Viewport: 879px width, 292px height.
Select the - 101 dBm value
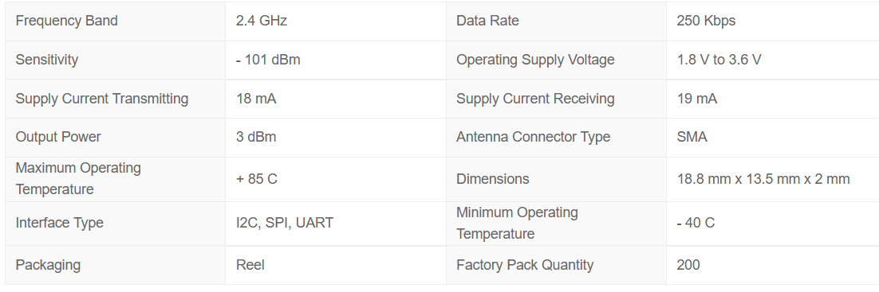(268, 60)
